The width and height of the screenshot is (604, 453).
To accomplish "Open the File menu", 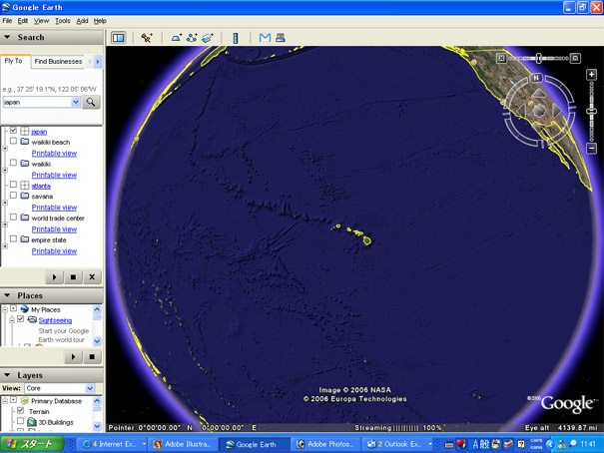I will pos(7,21).
